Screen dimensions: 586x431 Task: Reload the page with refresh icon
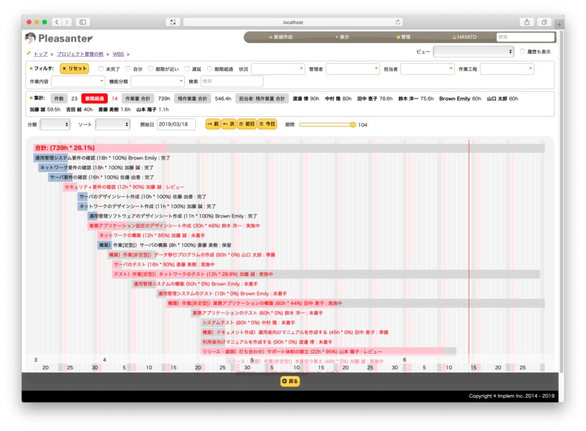[x=398, y=22]
